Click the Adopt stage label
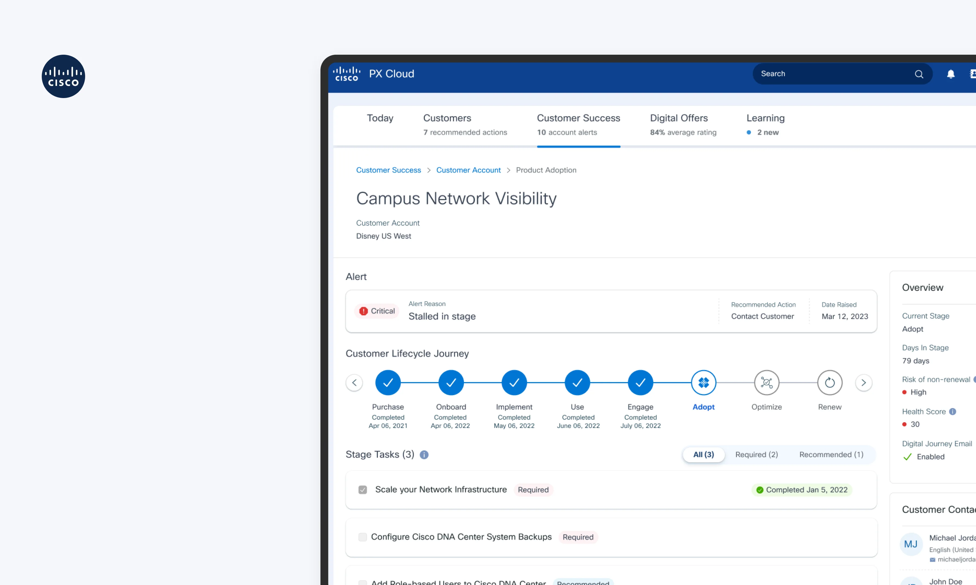Viewport: 976px width, 585px height. (x=704, y=407)
